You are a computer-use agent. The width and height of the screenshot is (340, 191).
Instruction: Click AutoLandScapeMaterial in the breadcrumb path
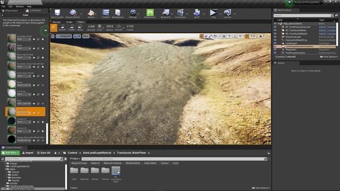(x=97, y=153)
